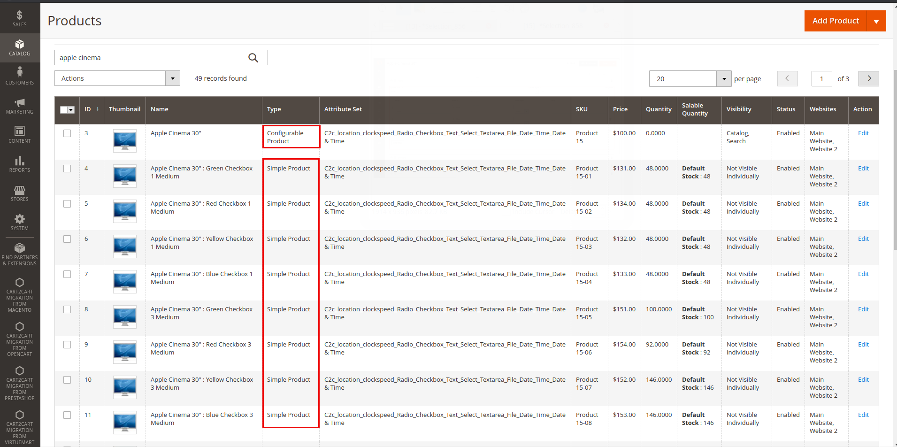Edit product with SKU Product 15-08
Image resolution: width=897 pixels, height=447 pixels.
(863, 415)
